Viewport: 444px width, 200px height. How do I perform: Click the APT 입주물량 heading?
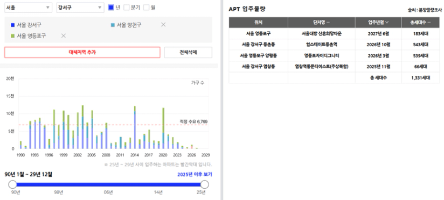(x=247, y=9)
